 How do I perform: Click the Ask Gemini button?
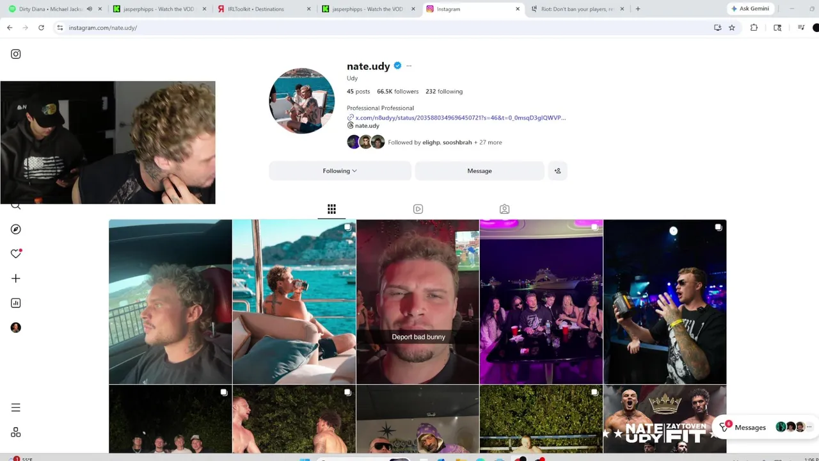pos(751,9)
